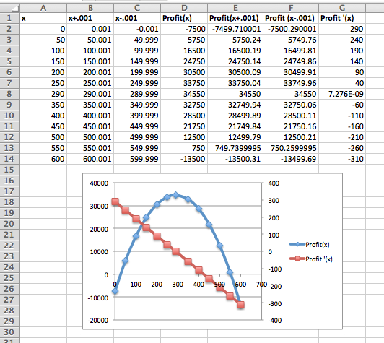Image resolution: width=384 pixels, height=343 pixels.
Task: Select the Profit(x) legend entry
Action: [x=310, y=244]
